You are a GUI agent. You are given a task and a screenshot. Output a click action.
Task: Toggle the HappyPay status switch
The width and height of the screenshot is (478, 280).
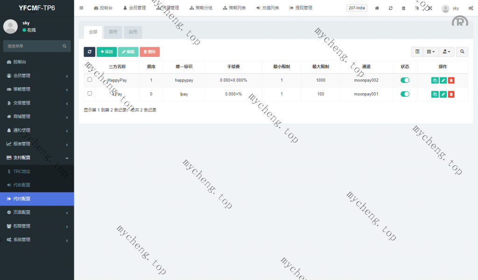coord(405,80)
